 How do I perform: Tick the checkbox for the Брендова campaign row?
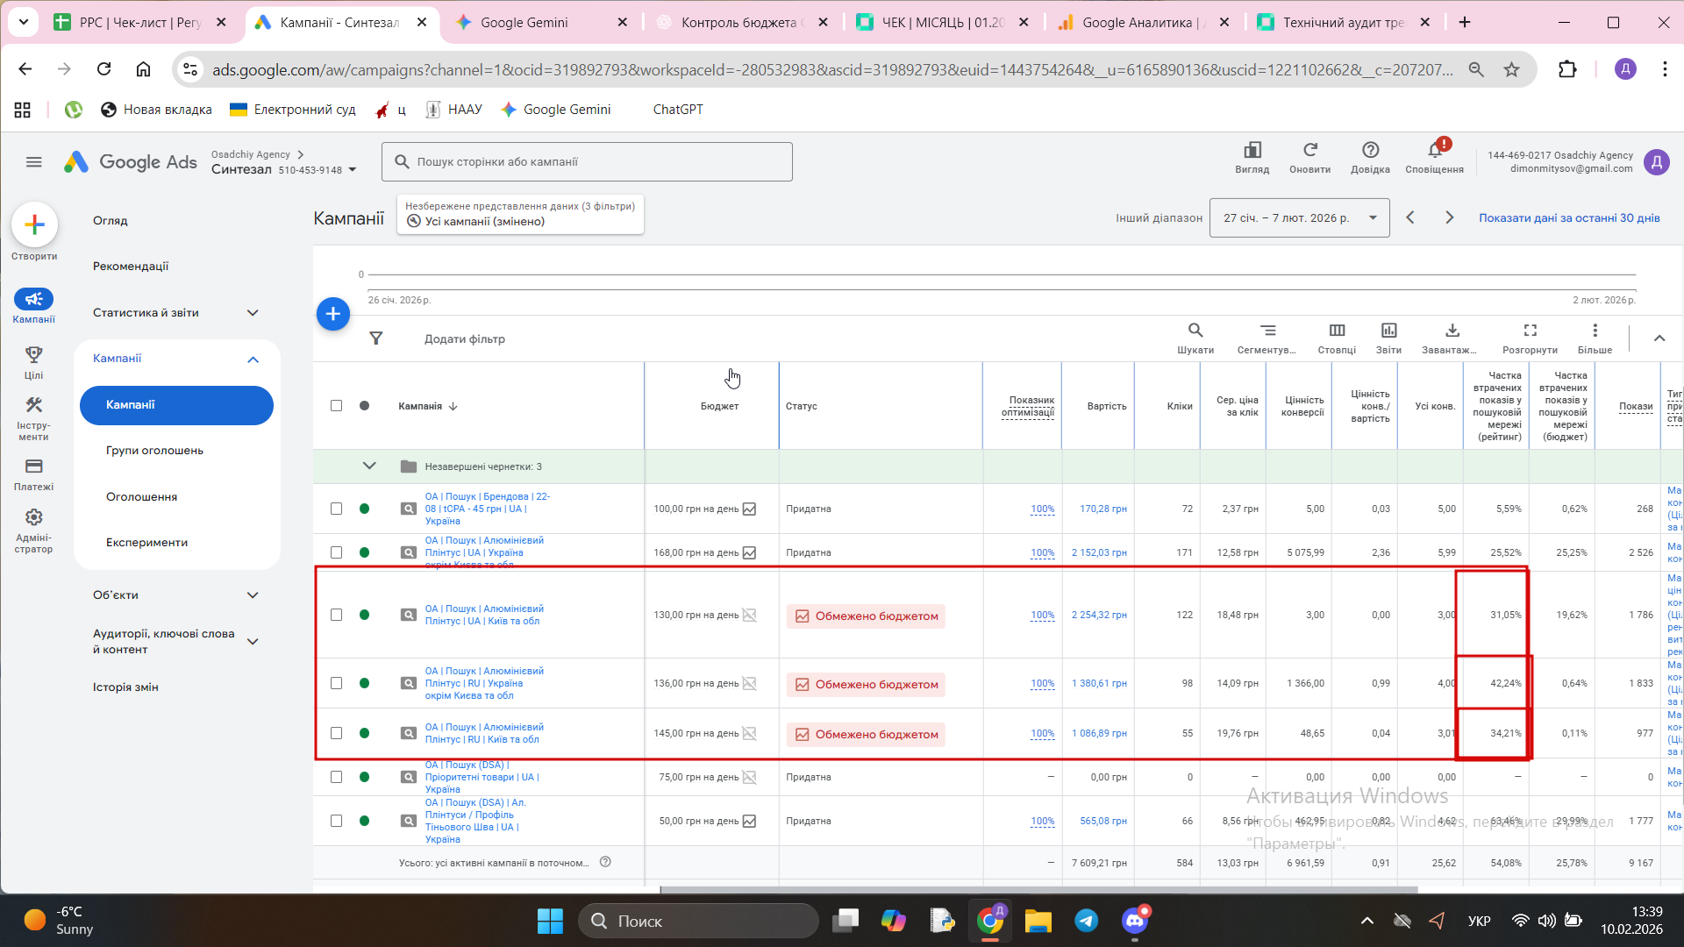tap(336, 509)
